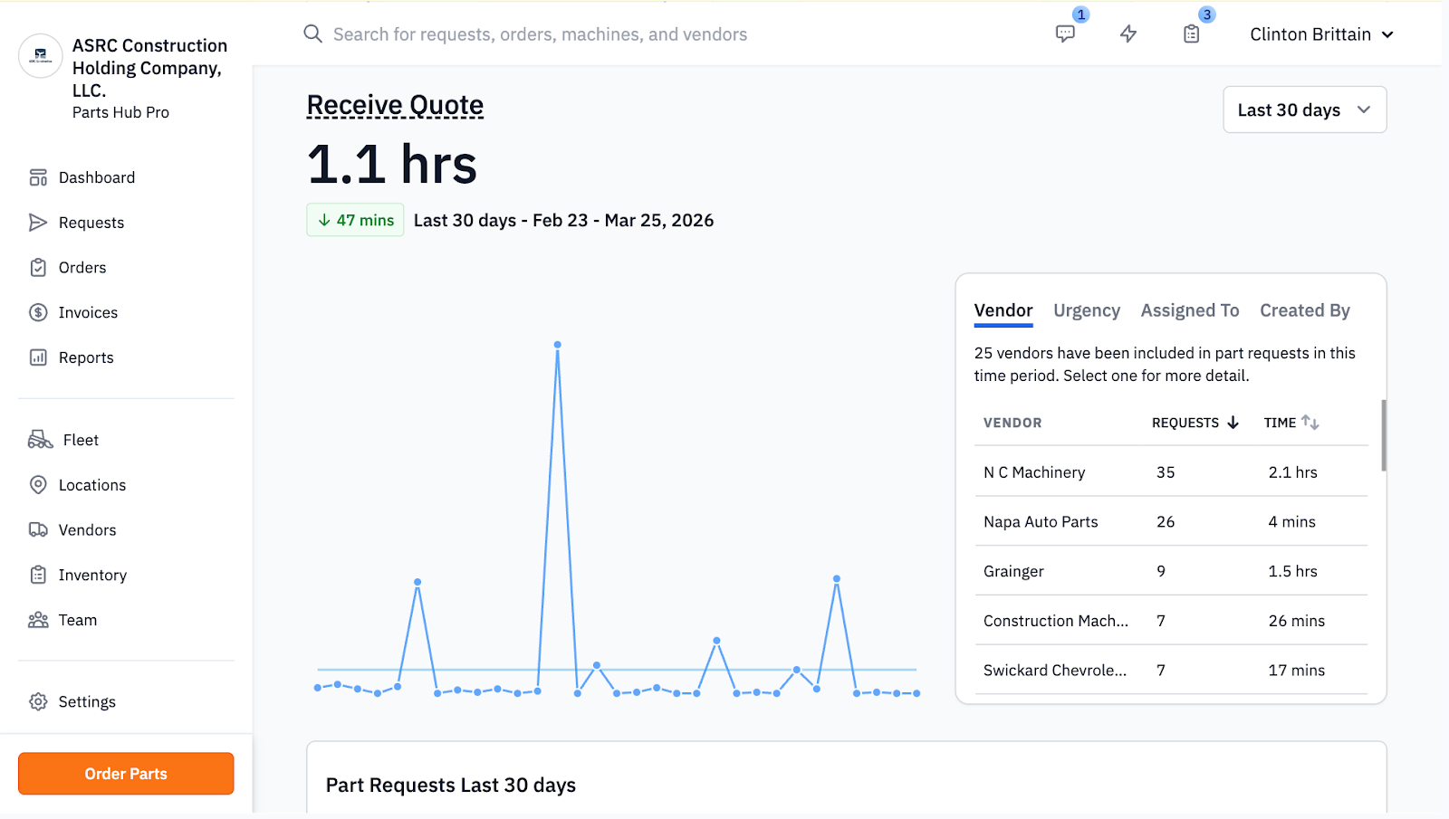Click the 1.5 hrs time value
Image resolution: width=1449 pixels, height=819 pixels.
pos(1292,571)
